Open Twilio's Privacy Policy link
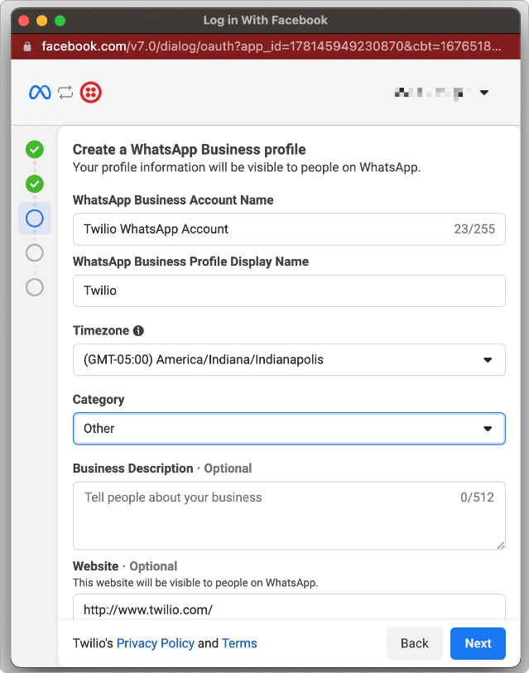The image size is (529, 673). pyautogui.click(x=156, y=643)
